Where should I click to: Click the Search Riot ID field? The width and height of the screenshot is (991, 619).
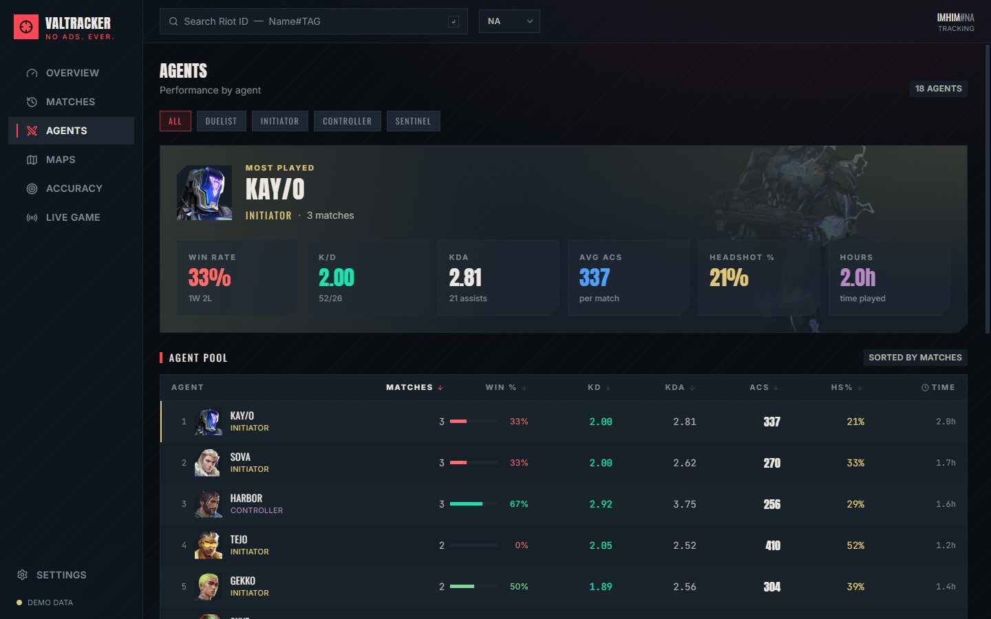(314, 21)
